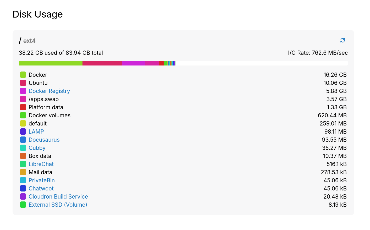Click the green Docker segment of usage bar
This screenshot has width=370, height=230.
point(50,63)
